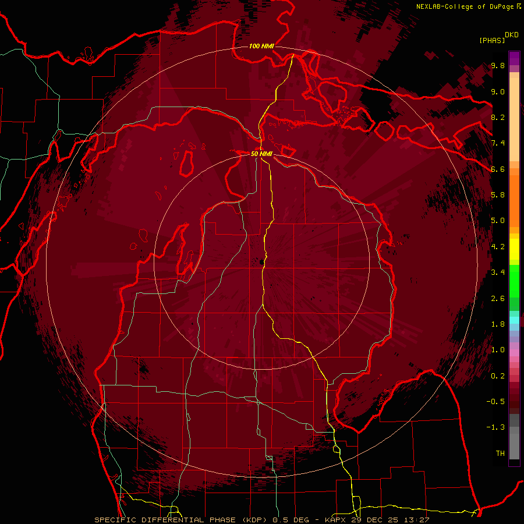Click the 0.2 legend value
Image resolution: width=524 pixels, height=524 pixels.
(498, 376)
